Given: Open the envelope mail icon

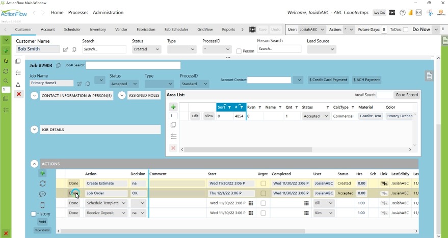Looking at the screenshot, I should (x=418, y=13).
